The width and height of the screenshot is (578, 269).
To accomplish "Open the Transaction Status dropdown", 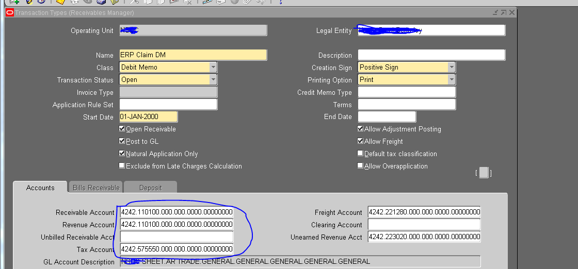I will (213, 79).
